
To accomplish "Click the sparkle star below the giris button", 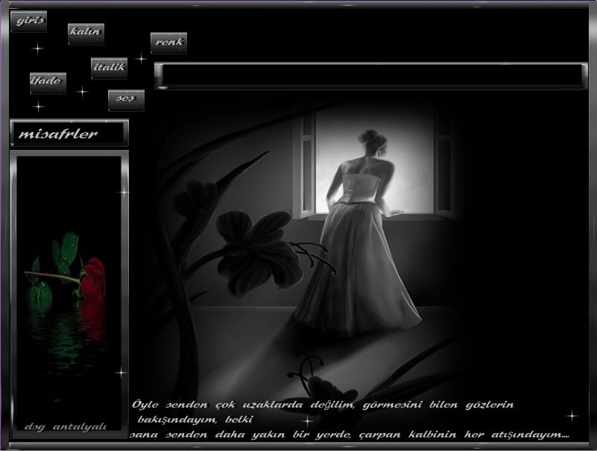I will coord(38,48).
